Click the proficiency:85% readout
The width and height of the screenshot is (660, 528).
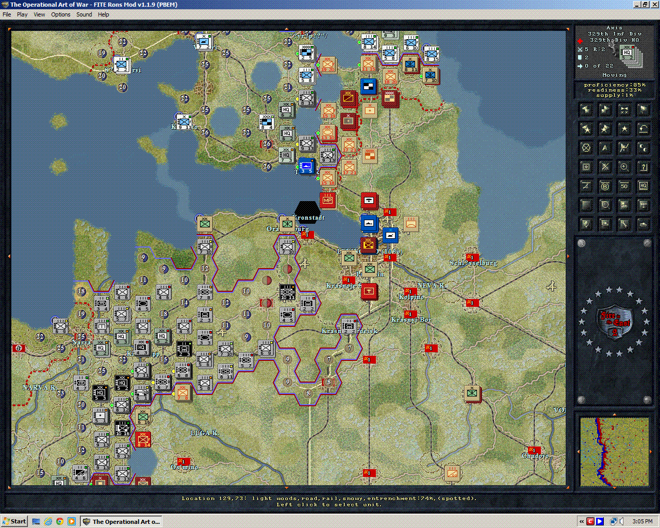pyautogui.click(x=615, y=85)
